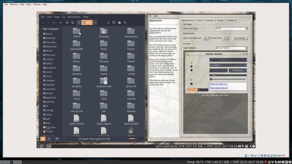Go forward using Nemo's forward arrow
The image size is (292, 164).
click(48, 22)
